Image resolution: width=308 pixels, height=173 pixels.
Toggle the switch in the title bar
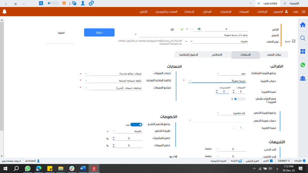[x=53, y=3]
